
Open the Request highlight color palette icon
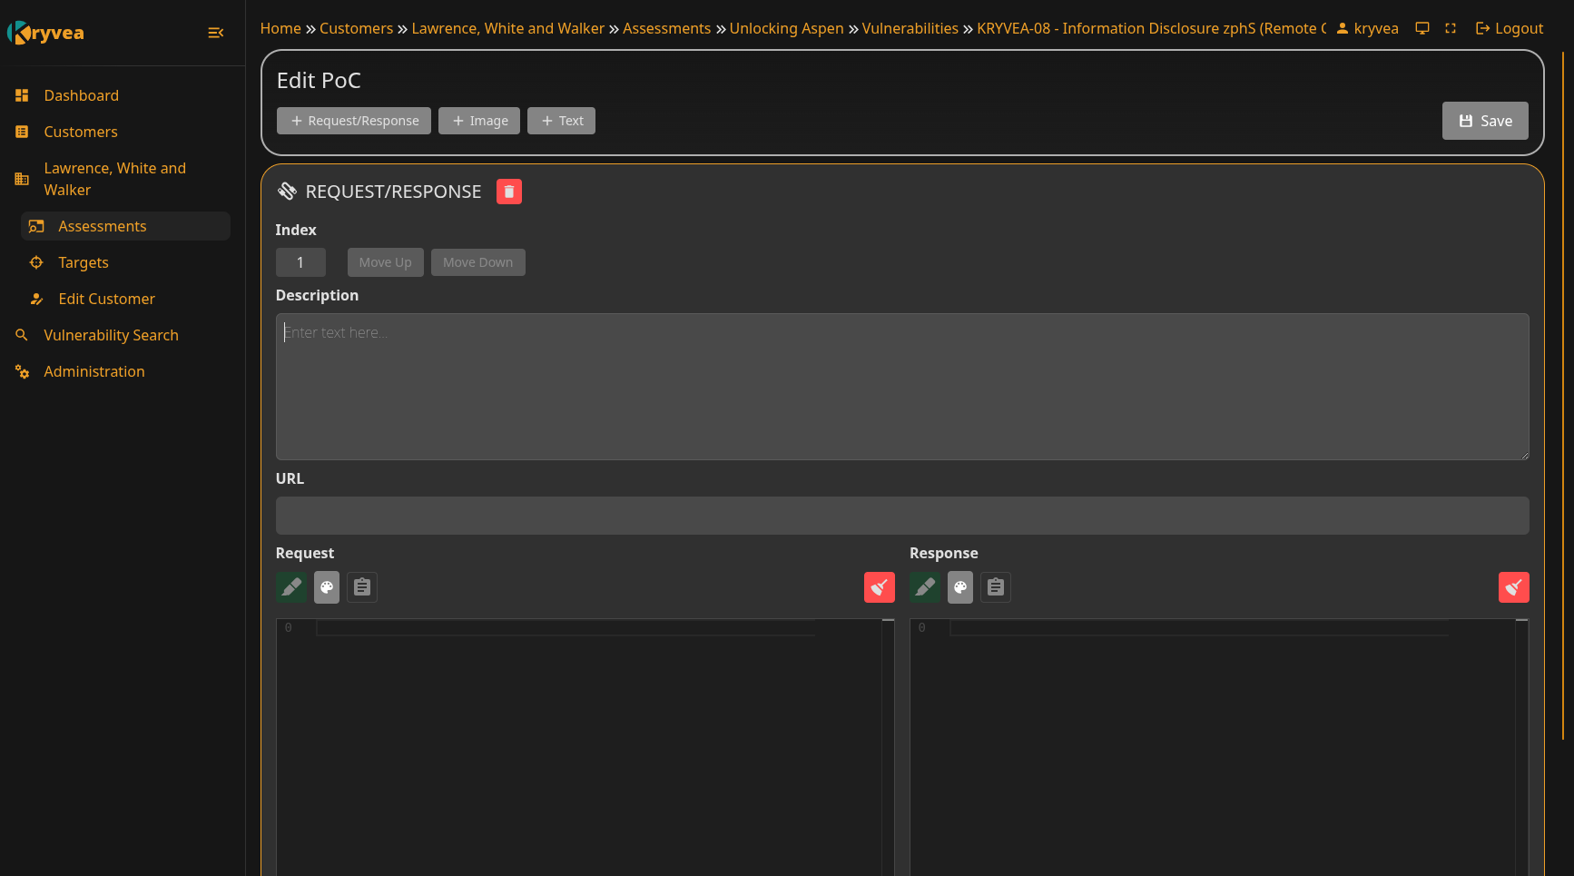[327, 587]
